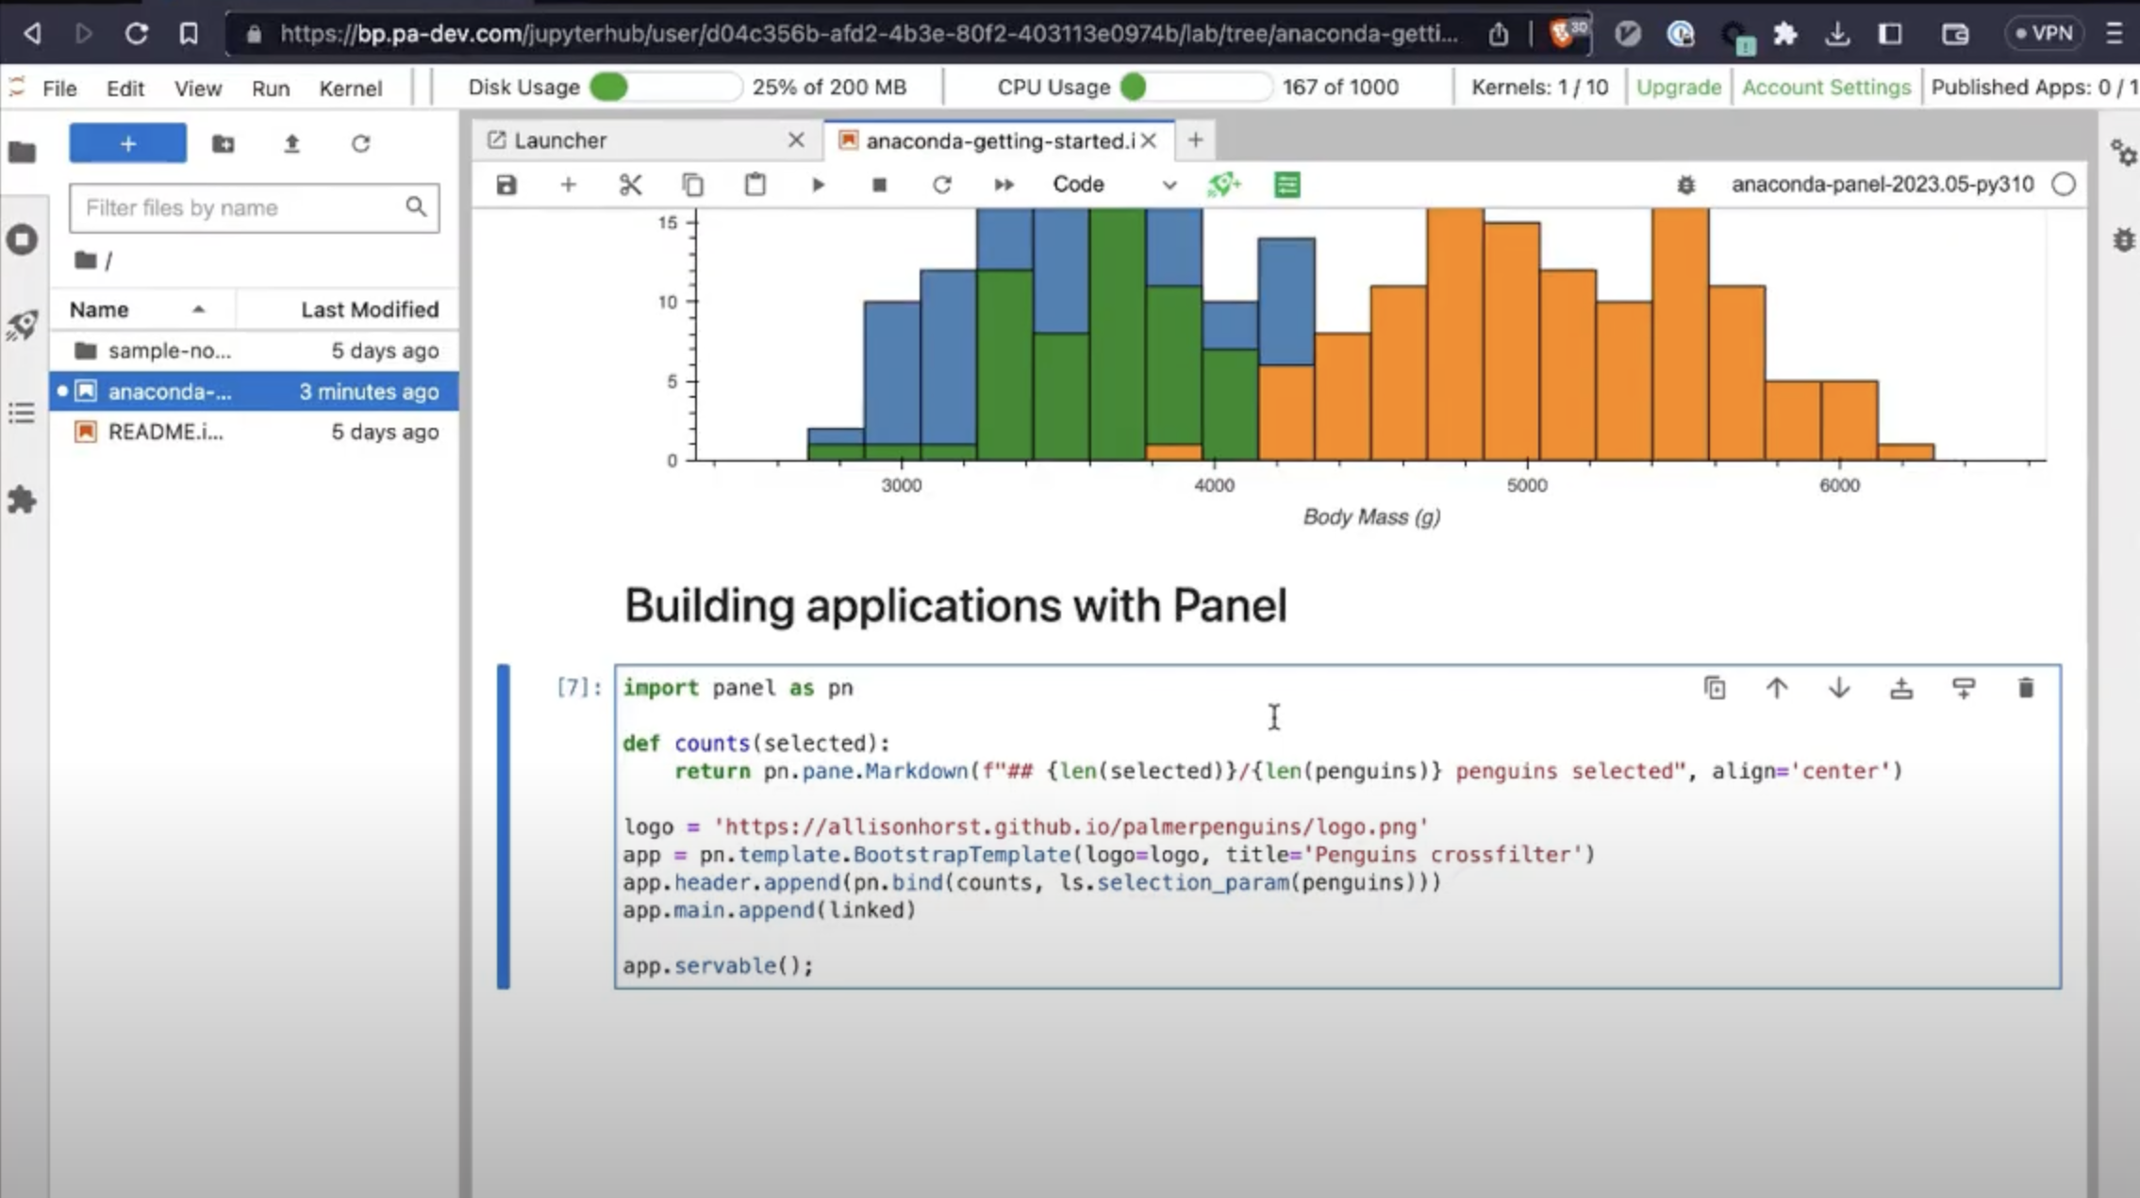
Task: Open Account Settings link
Action: click(1826, 87)
